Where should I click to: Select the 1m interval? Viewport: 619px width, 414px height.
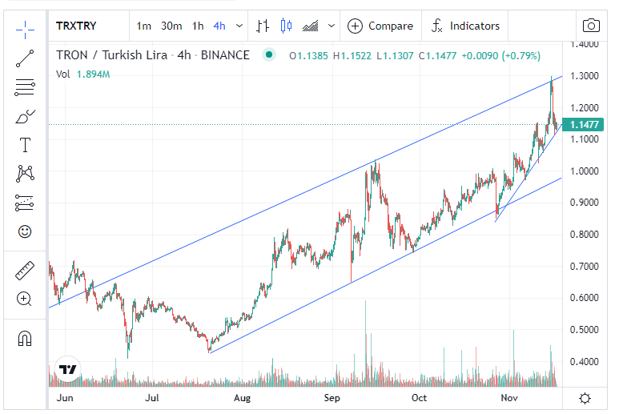(x=143, y=26)
